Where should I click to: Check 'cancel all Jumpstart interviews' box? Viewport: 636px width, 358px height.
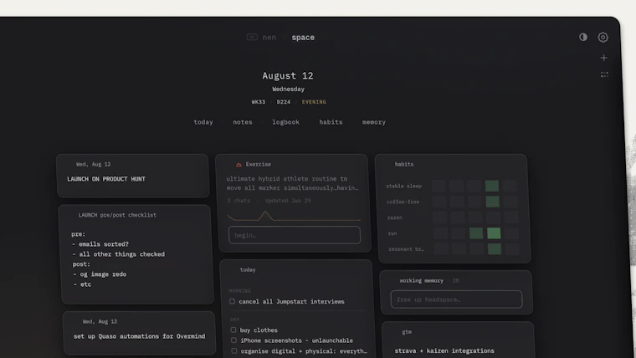tap(232, 301)
